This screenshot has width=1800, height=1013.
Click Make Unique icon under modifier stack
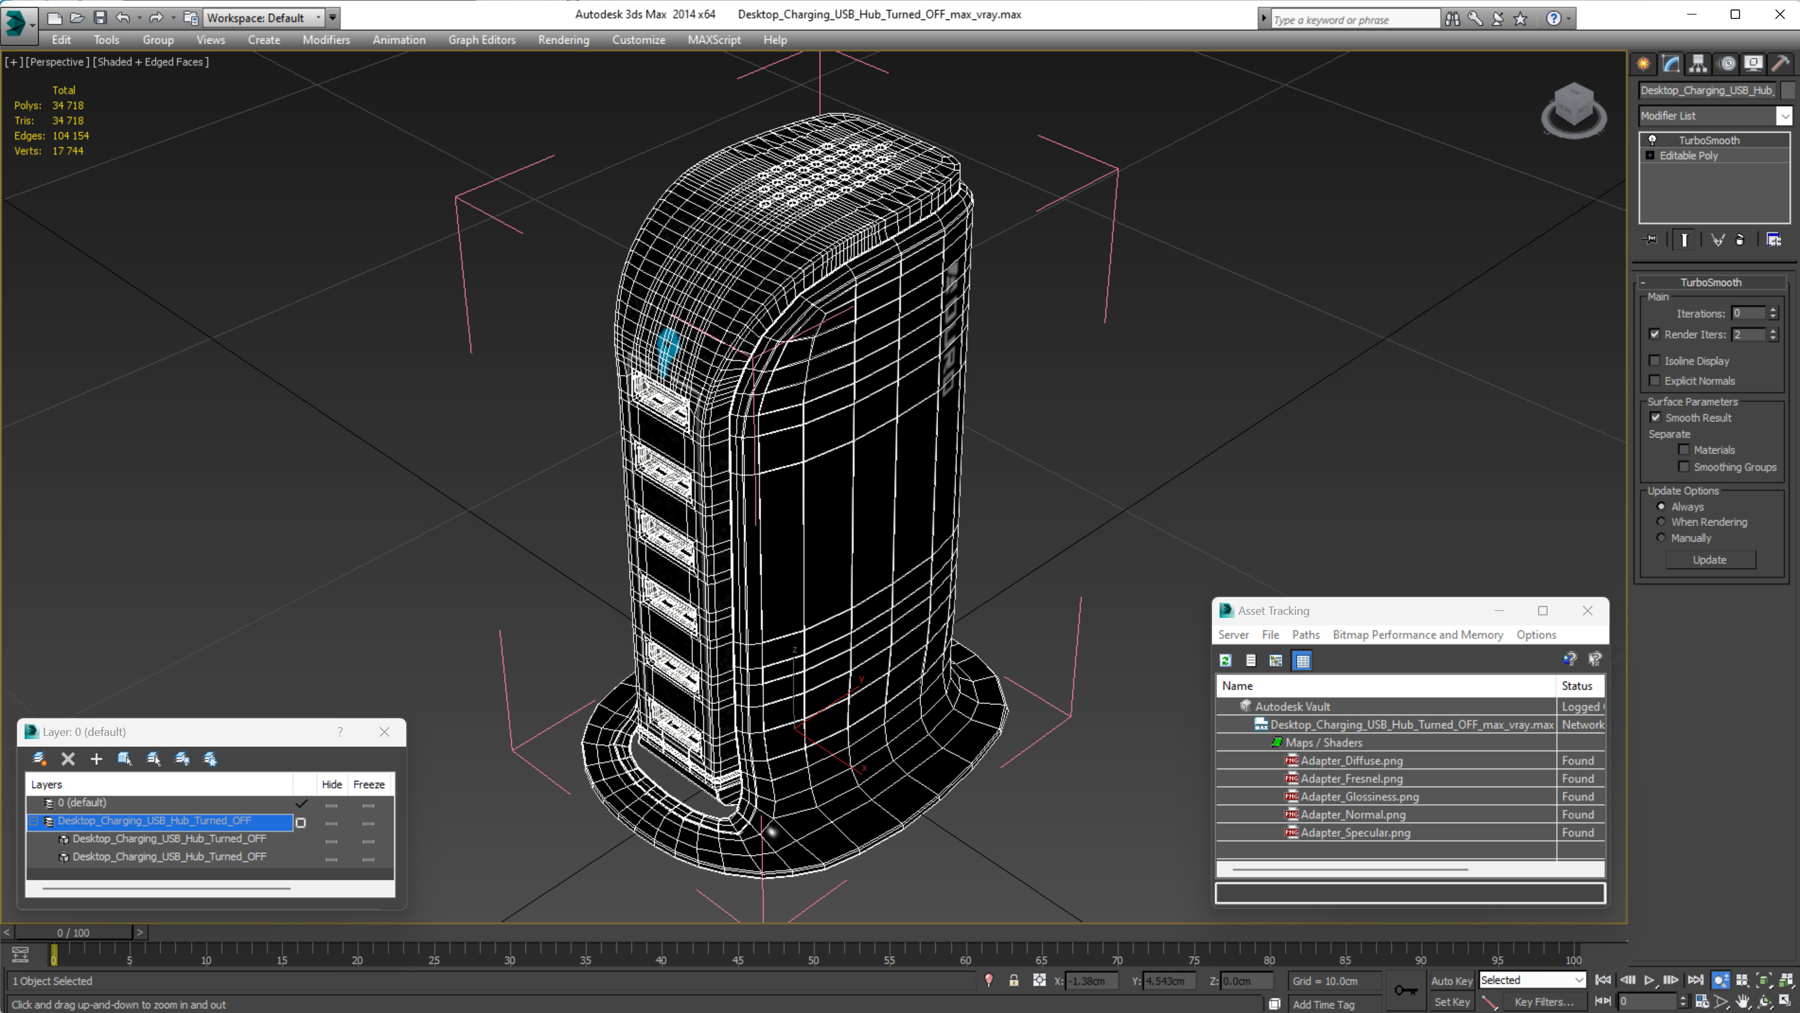click(x=1717, y=240)
